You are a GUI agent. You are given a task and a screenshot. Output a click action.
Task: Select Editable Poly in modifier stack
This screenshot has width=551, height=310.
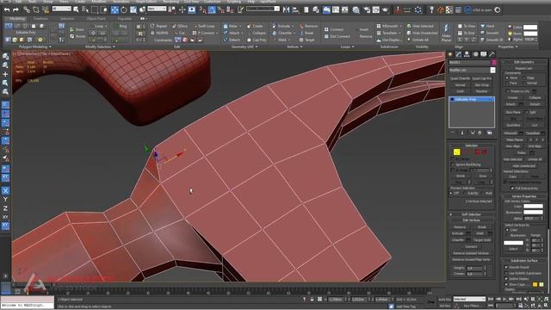[472, 100]
